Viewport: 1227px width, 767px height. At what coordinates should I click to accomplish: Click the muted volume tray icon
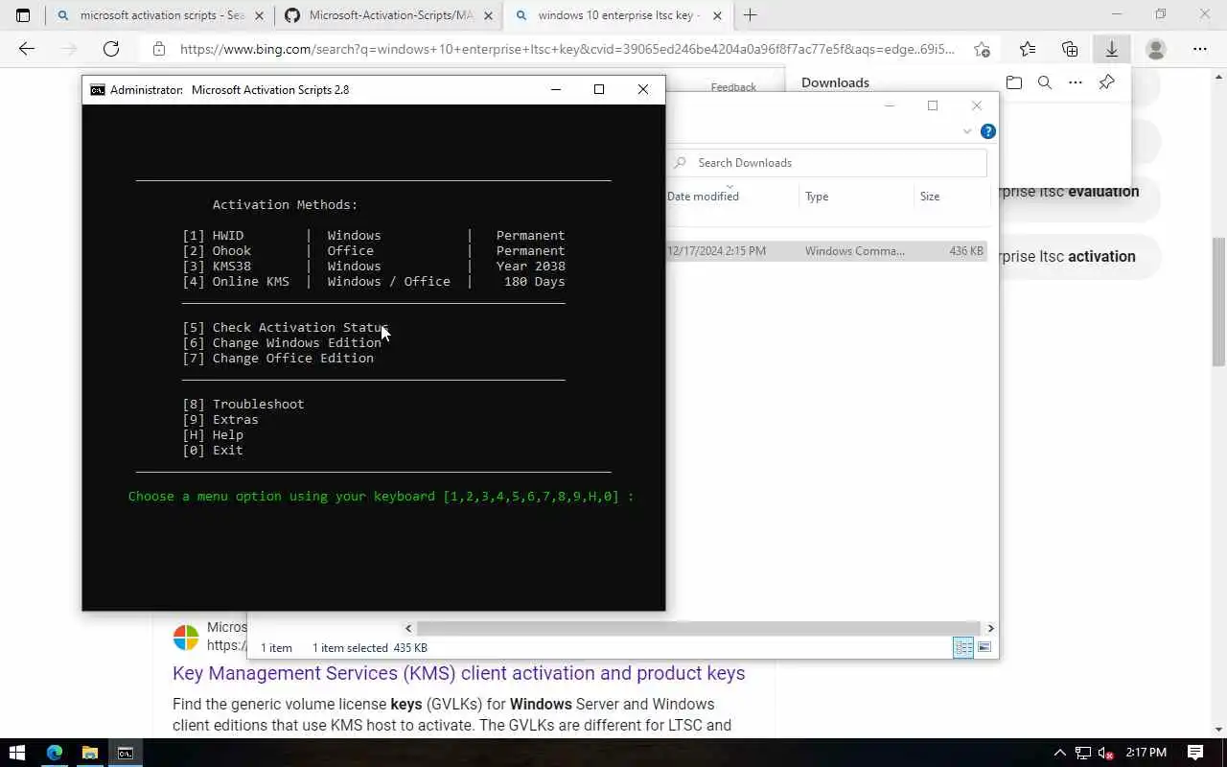pyautogui.click(x=1105, y=753)
